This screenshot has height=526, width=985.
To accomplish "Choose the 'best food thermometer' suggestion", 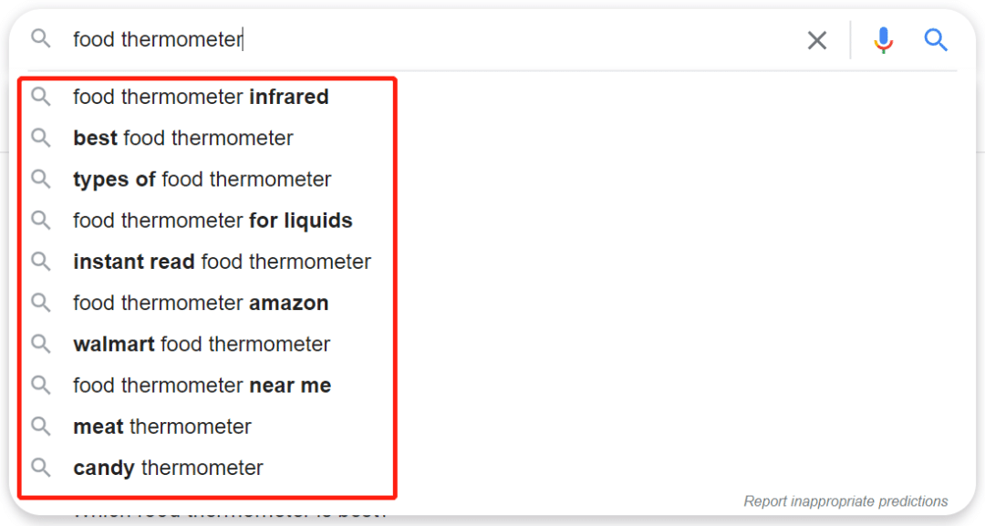I will [183, 139].
